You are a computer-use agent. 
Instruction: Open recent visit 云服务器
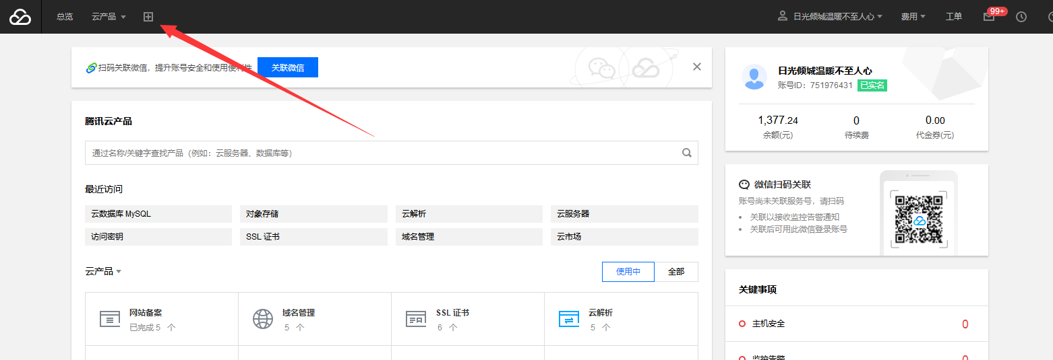coord(624,214)
